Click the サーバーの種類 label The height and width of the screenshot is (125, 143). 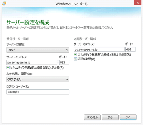coord(15,44)
